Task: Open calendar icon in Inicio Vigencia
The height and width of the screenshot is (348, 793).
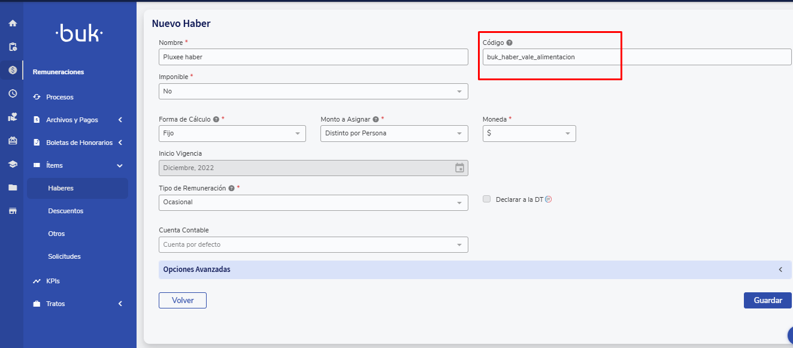Action: point(459,168)
